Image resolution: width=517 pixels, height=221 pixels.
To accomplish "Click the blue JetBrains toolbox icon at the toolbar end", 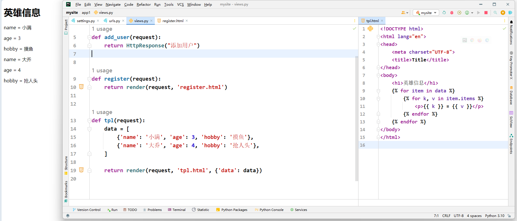I will (x=510, y=13).
